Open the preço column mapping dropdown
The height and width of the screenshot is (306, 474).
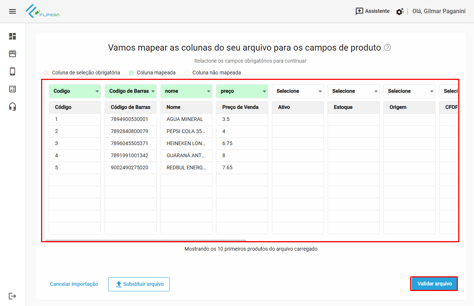(x=242, y=91)
